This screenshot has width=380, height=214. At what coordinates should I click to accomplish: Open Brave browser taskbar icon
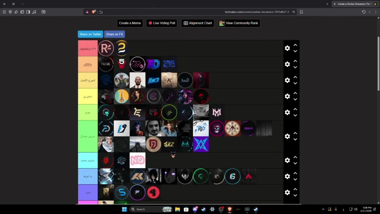229,209
